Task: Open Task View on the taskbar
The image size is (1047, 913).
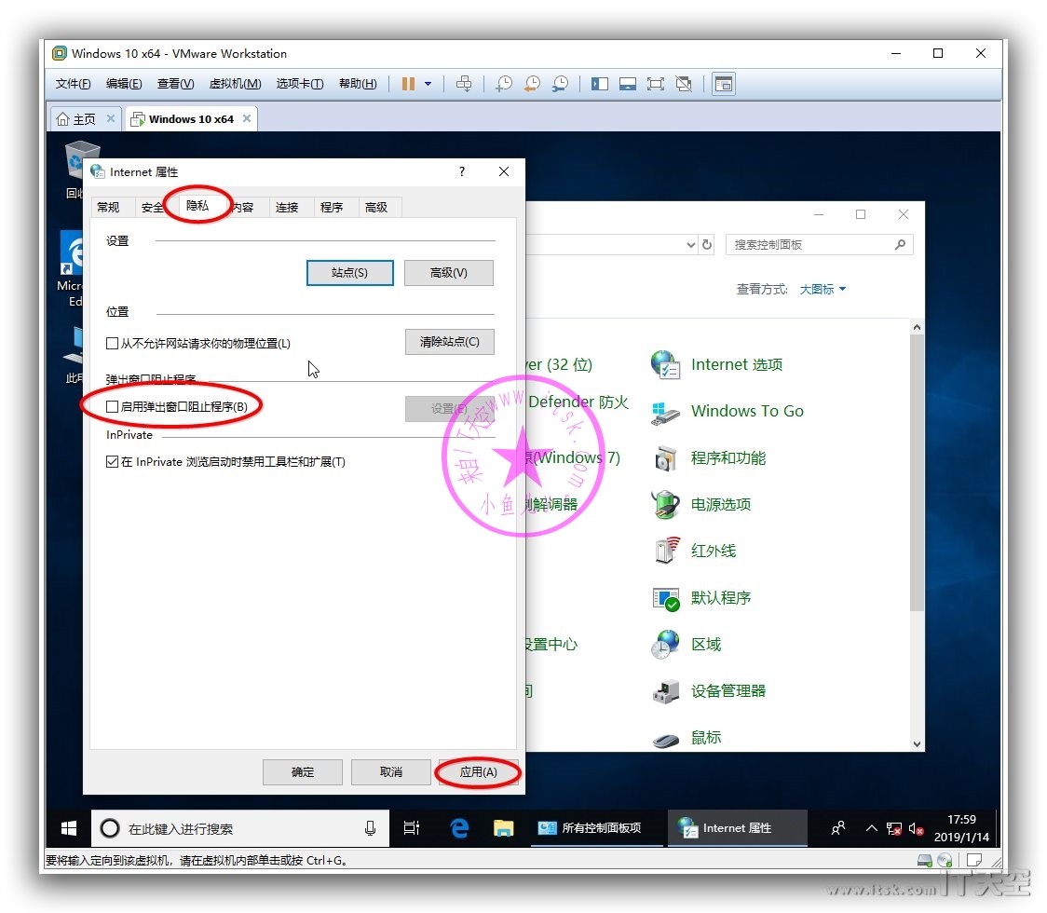Action: (x=412, y=829)
